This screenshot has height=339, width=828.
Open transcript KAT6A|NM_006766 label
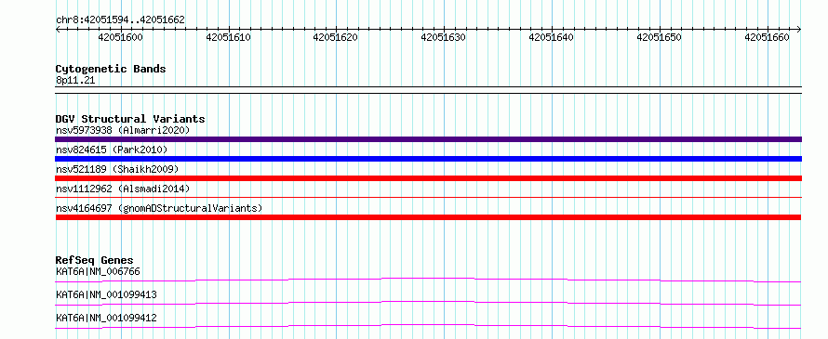[98, 272]
